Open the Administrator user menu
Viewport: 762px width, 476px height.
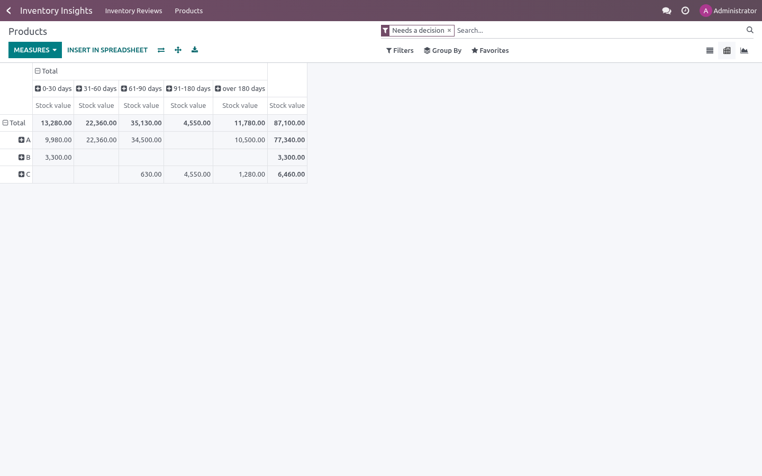click(x=728, y=11)
